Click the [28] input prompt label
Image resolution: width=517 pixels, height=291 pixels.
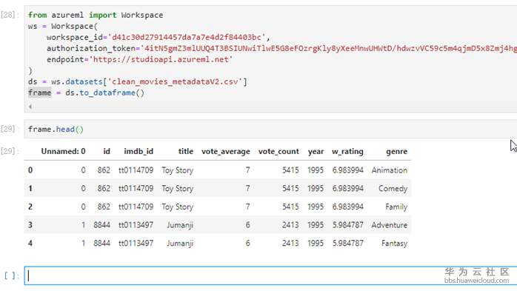tap(10, 15)
